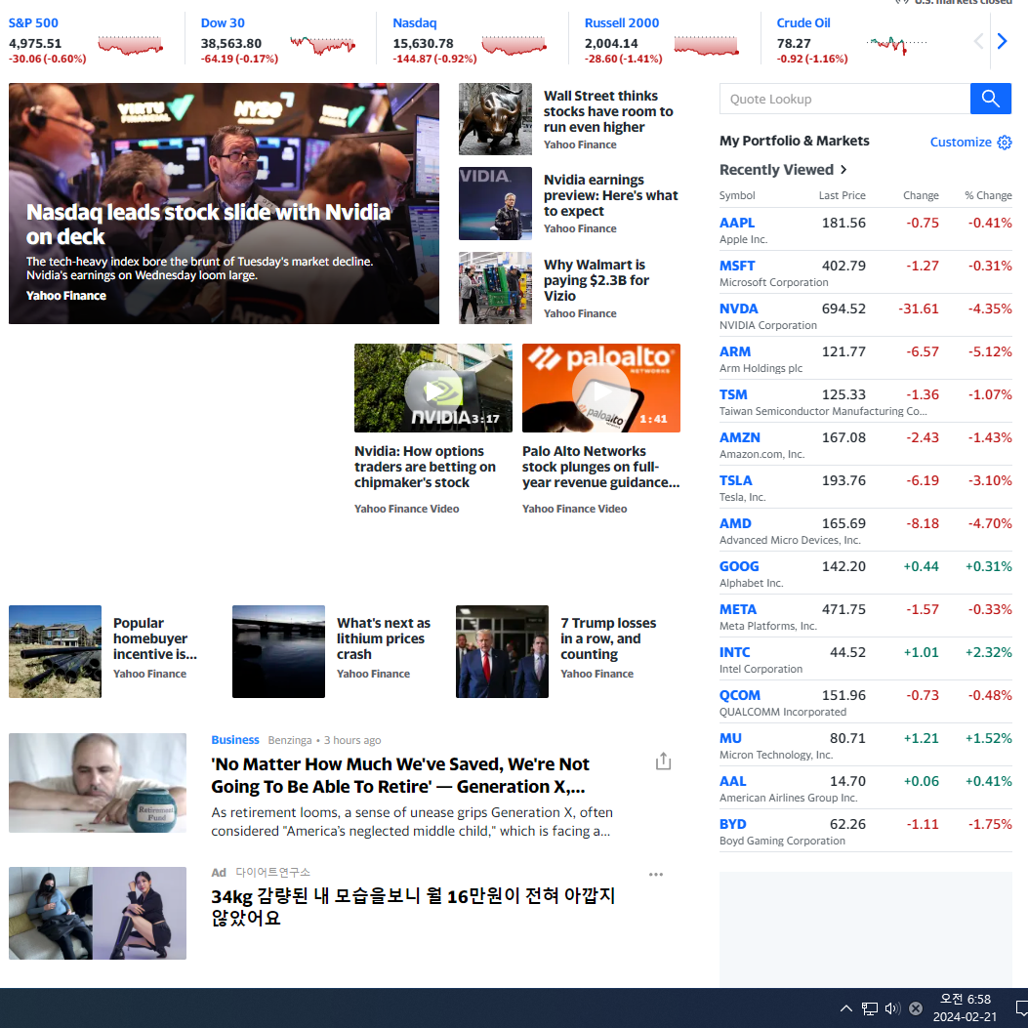
Task: Click the Last Price column header
Action: coord(842,195)
